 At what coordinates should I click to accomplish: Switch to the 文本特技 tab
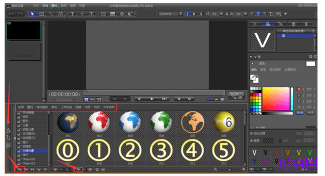click(109, 107)
